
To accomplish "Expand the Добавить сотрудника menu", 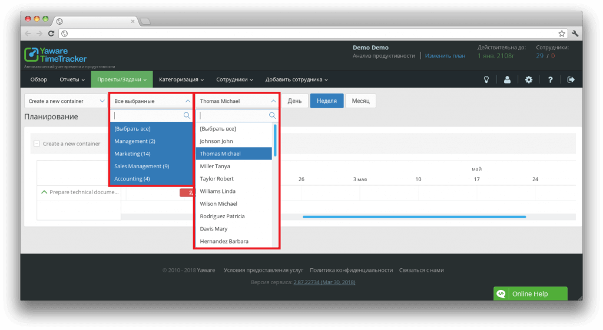I will point(297,79).
